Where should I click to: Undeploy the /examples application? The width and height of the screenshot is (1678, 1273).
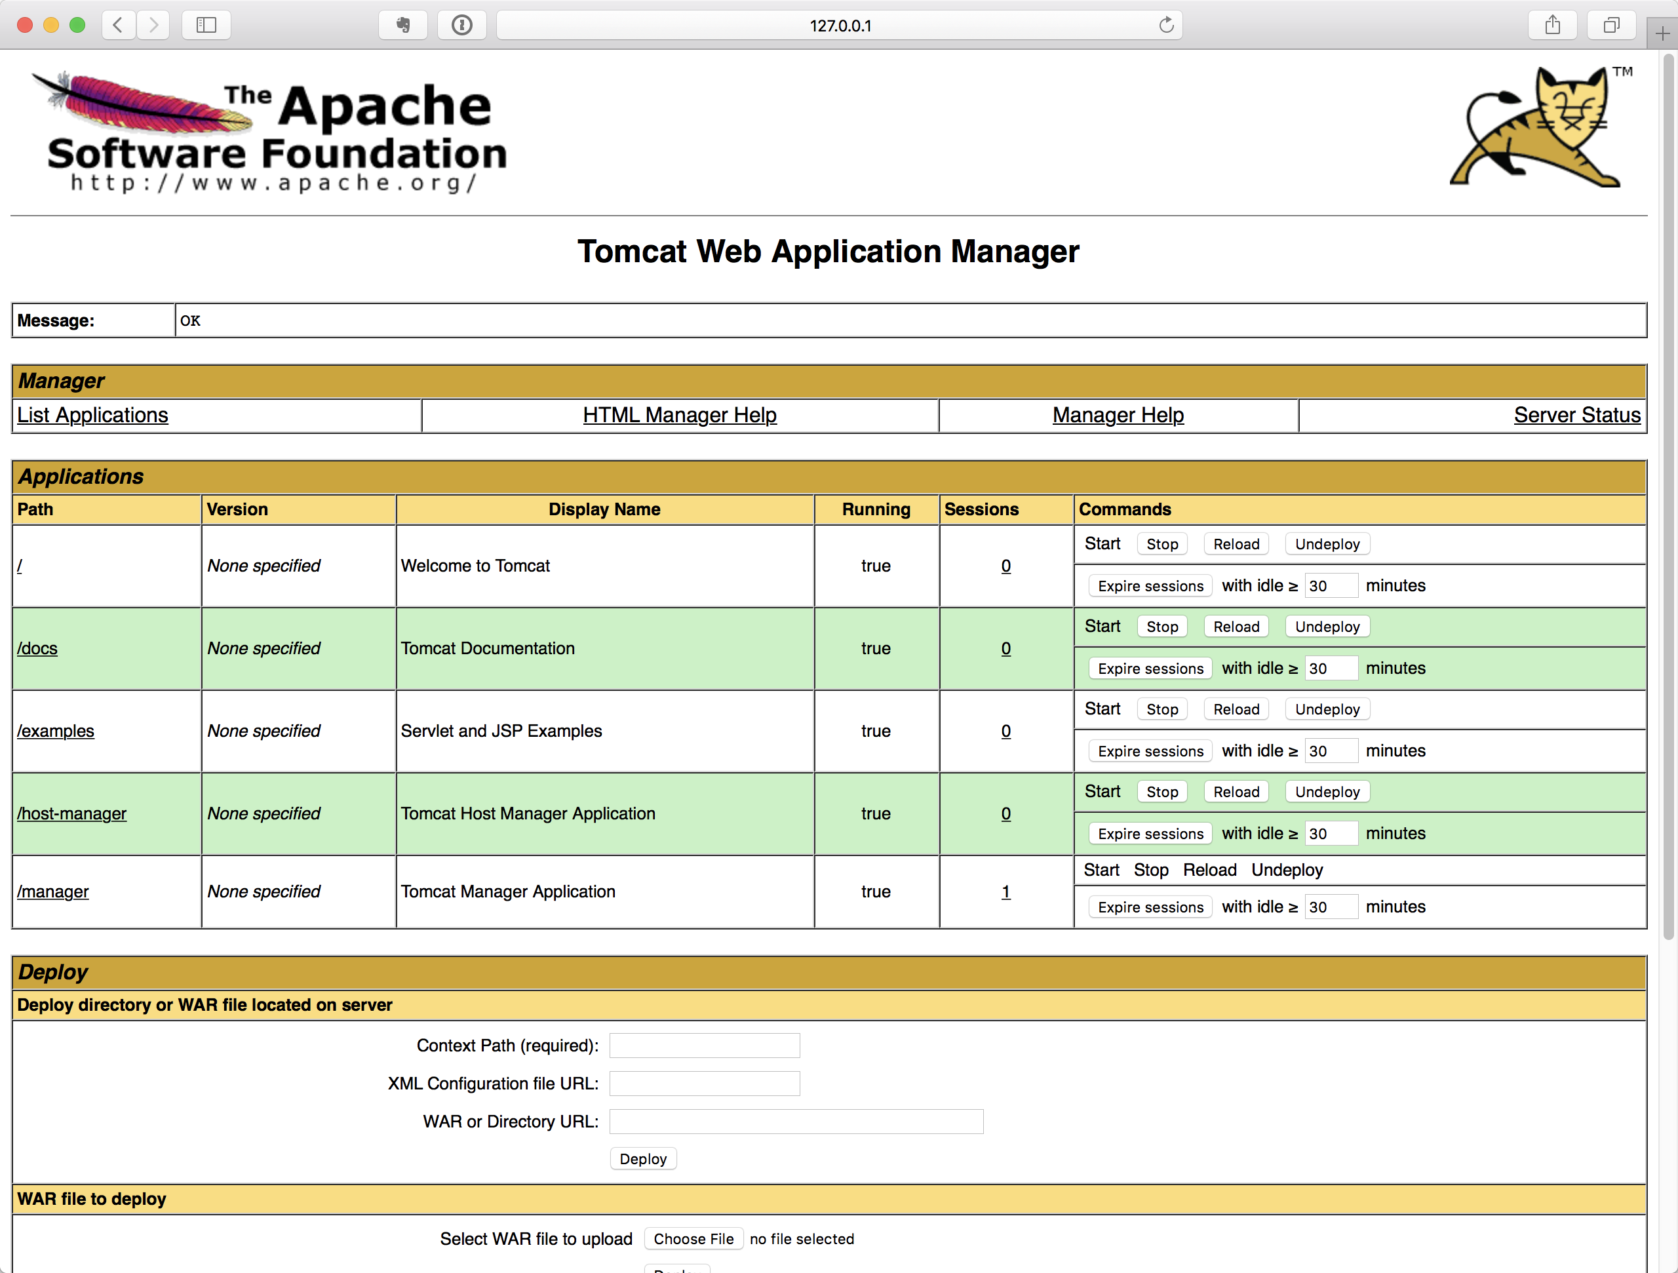[1327, 709]
